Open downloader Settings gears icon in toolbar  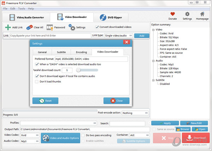(x=72, y=27)
